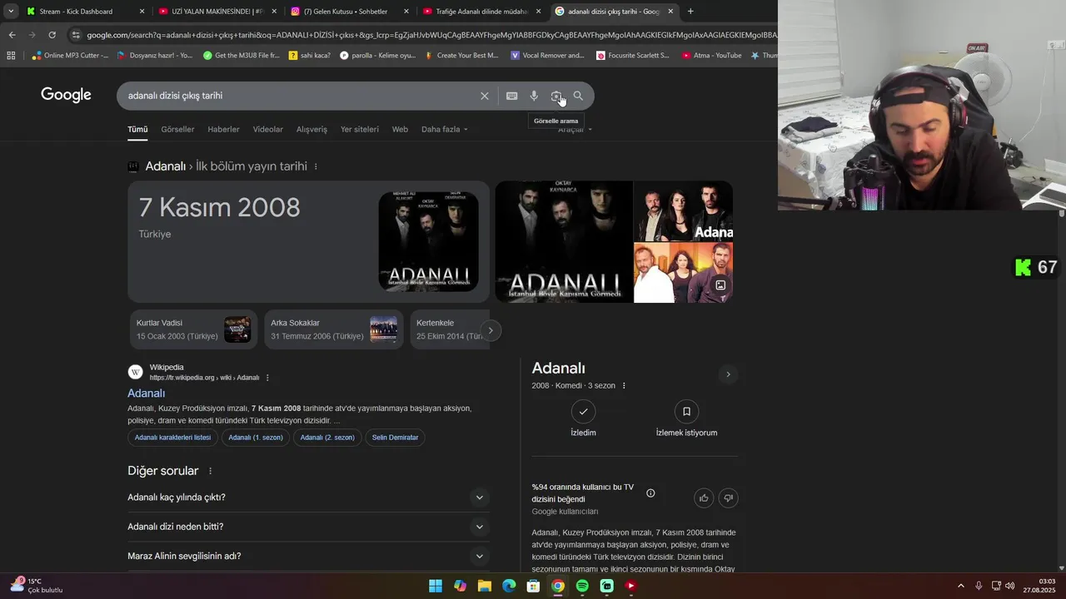This screenshot has height=599, width=1066.
Task: Switch to the Web tab
Action: click(400, 129)
